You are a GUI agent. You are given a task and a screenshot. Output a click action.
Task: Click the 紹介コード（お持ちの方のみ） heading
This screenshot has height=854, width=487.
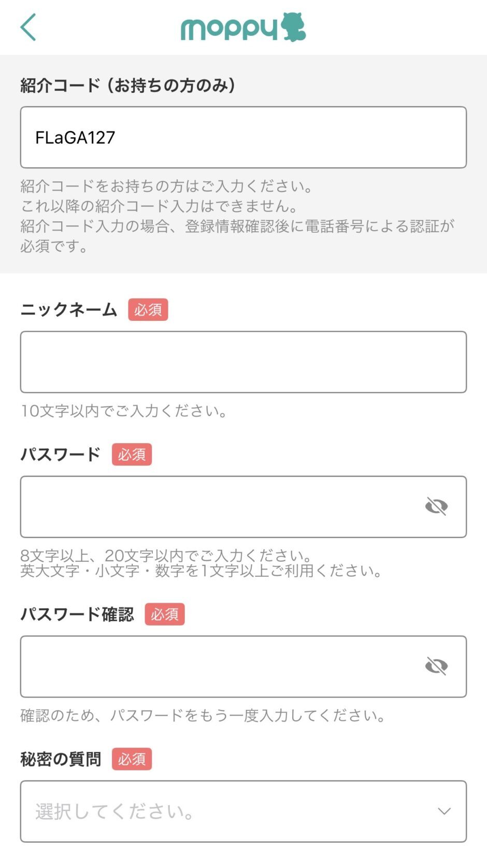(x=128, y=85)
